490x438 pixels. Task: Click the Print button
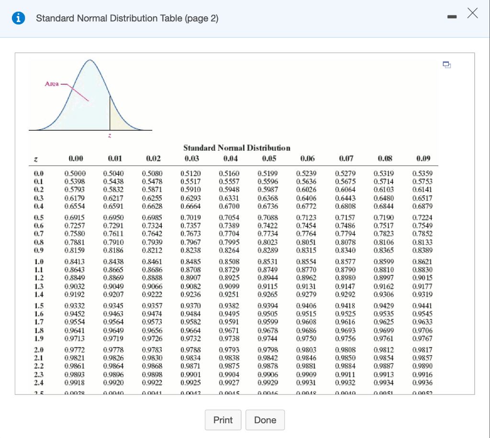223,420
